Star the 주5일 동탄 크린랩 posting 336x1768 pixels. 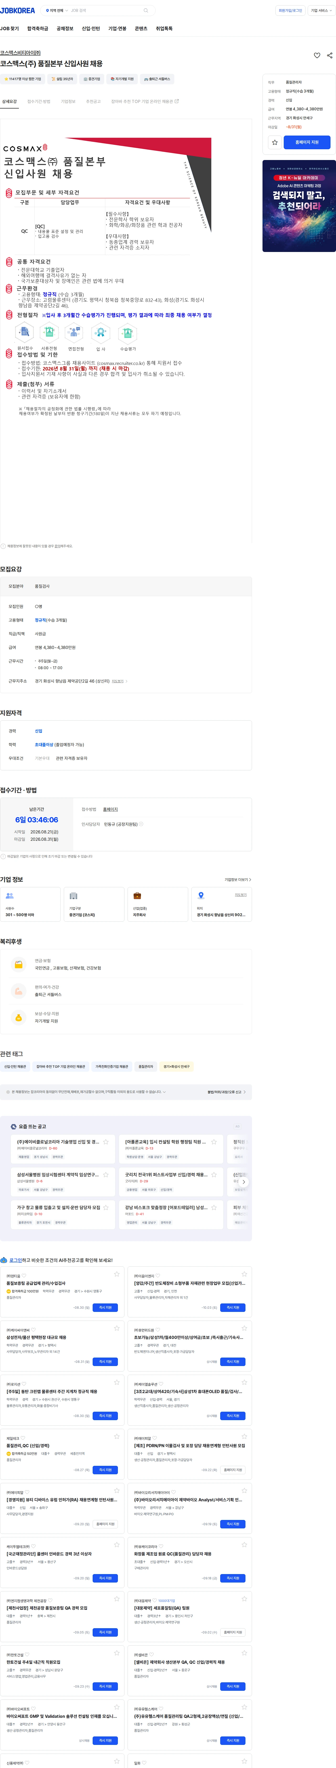(x=117, y=1382)
